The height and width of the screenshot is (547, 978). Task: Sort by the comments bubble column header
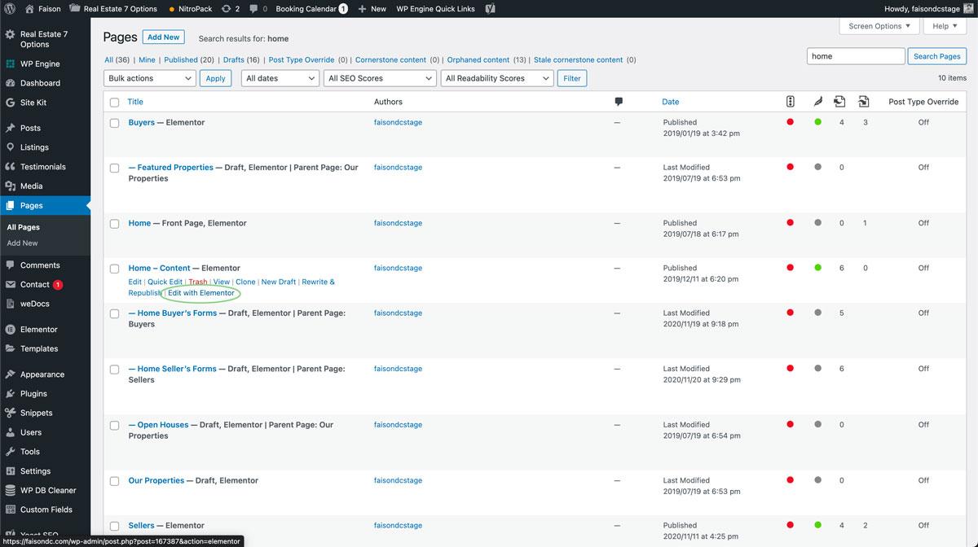point(619,102)
